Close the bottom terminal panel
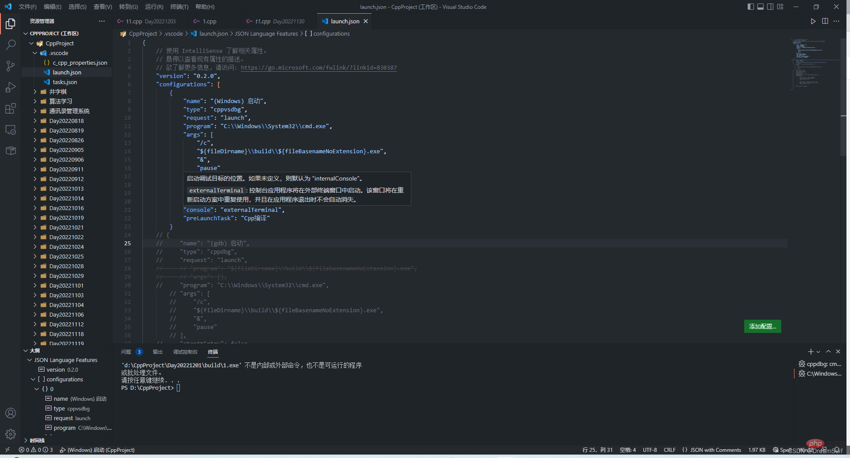 pos(838,351)
